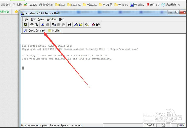Open the Edit menu
The width and height of the screenshot is (187, 128).
coord(33,19)
